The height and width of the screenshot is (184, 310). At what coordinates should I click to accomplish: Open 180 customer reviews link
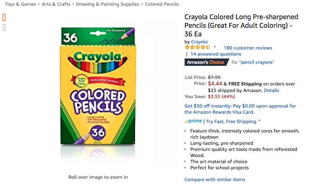[x=248, y=48]
